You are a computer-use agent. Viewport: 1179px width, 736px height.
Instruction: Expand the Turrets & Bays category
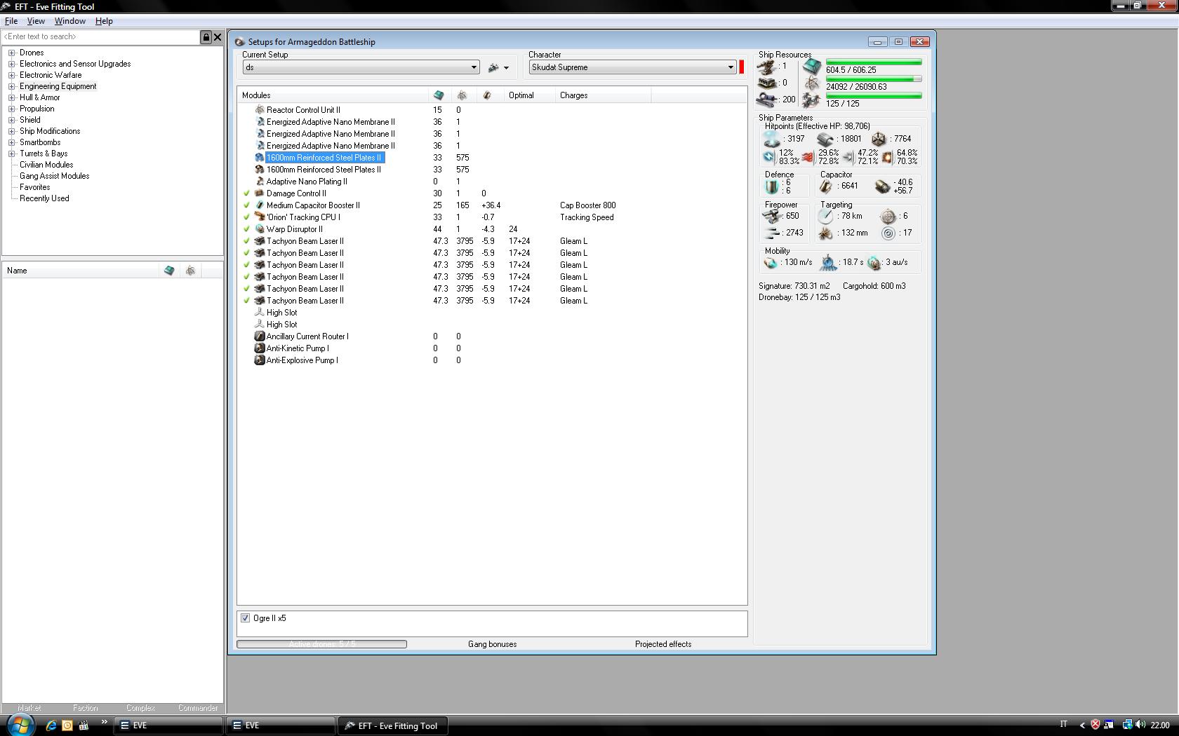click(11, 154)
